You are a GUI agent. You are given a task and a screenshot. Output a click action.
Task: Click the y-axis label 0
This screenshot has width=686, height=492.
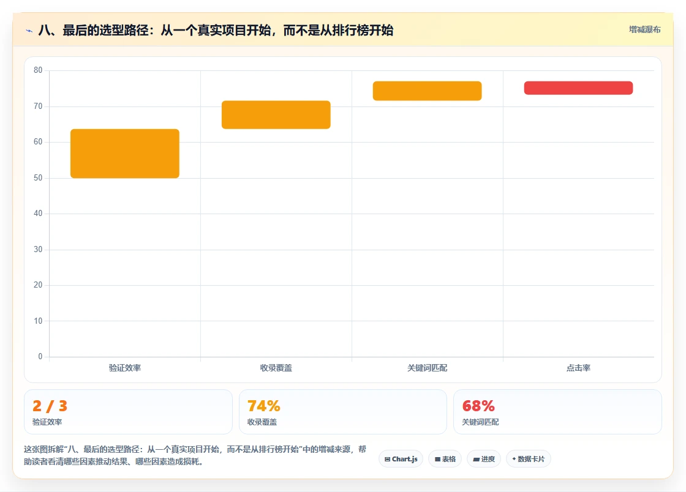[x=40, y=356]
